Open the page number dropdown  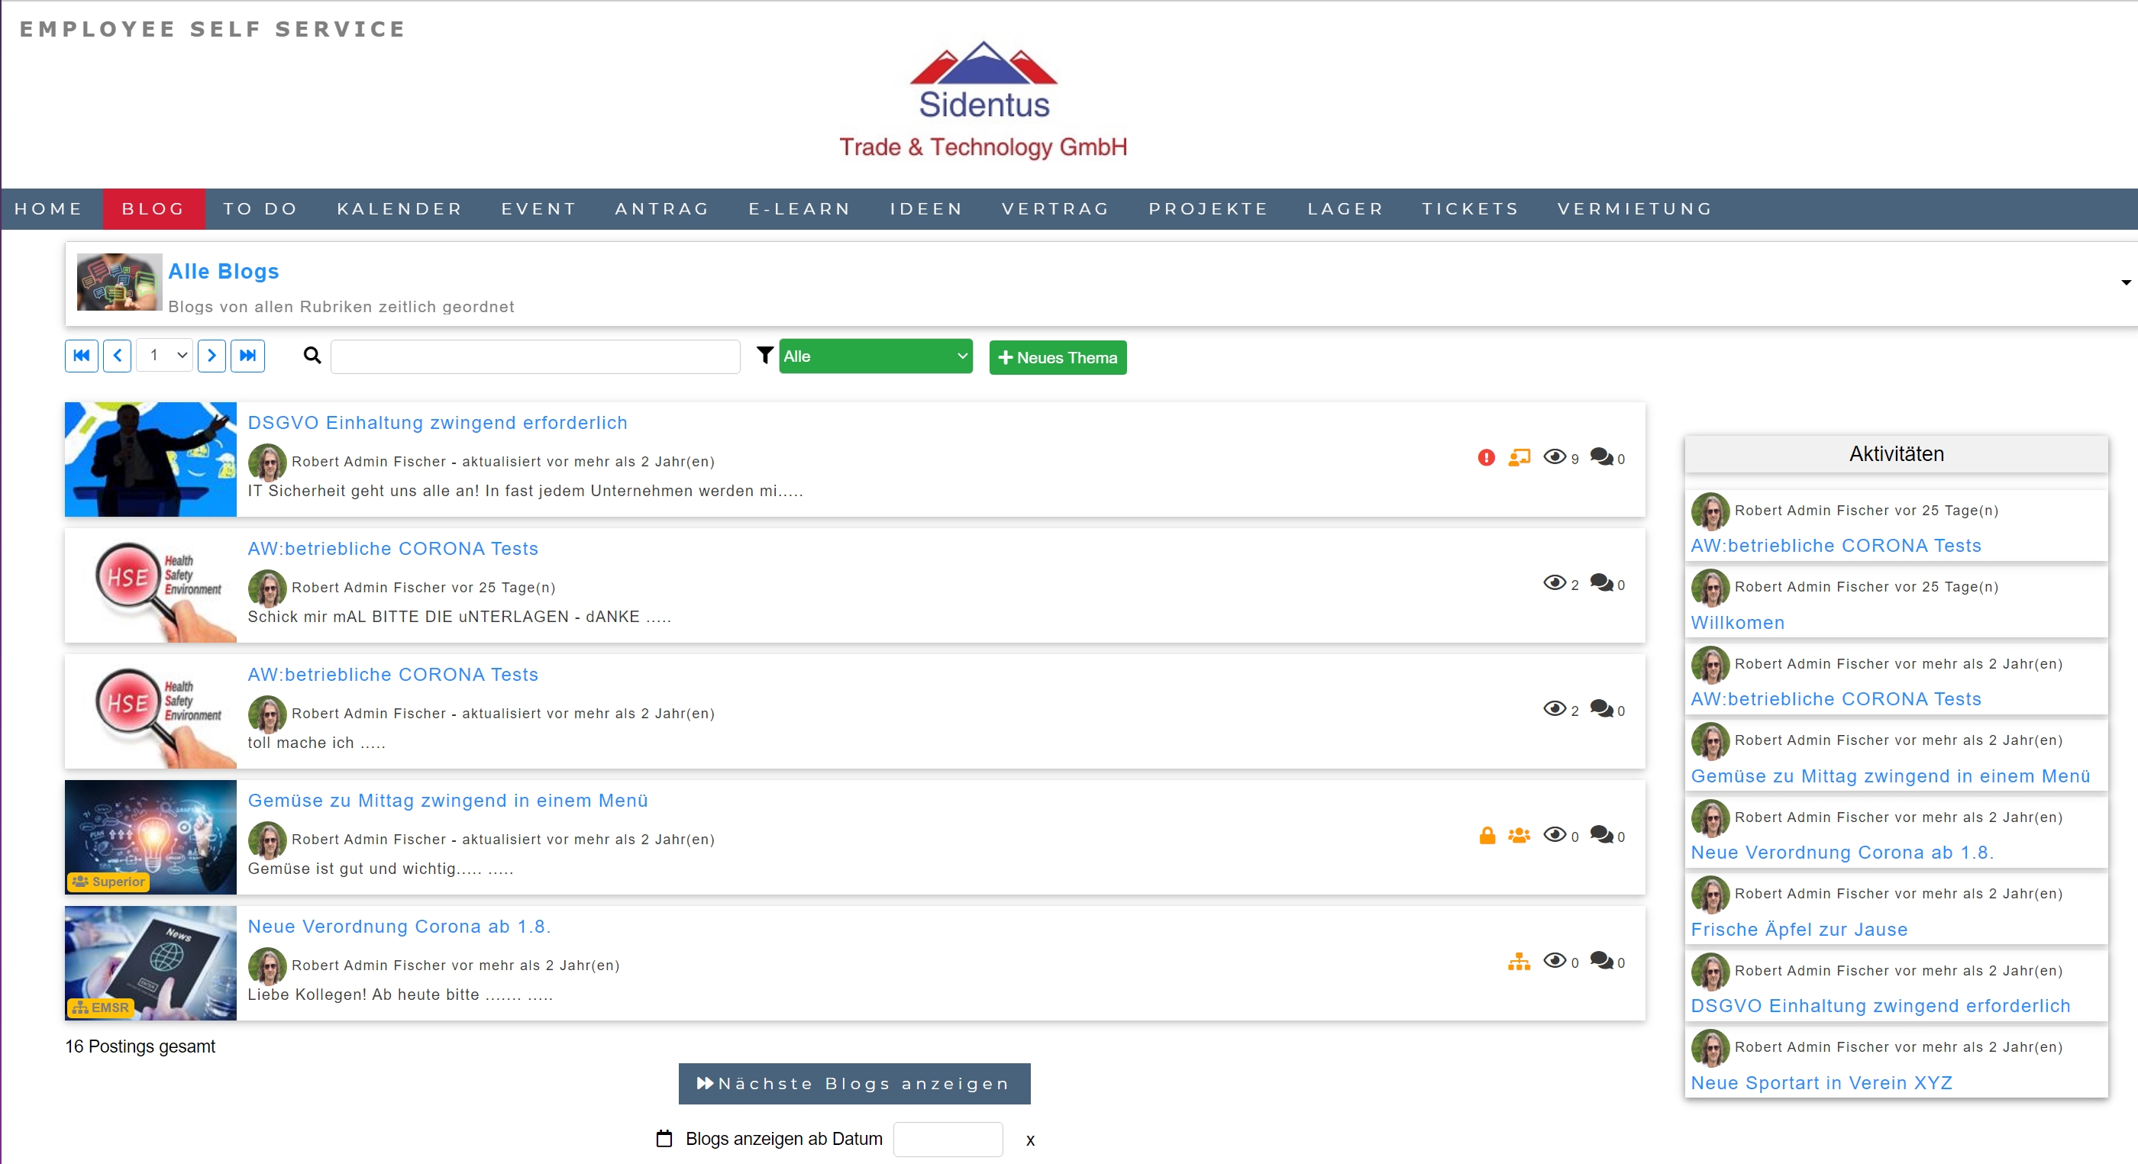coord(165,356)
